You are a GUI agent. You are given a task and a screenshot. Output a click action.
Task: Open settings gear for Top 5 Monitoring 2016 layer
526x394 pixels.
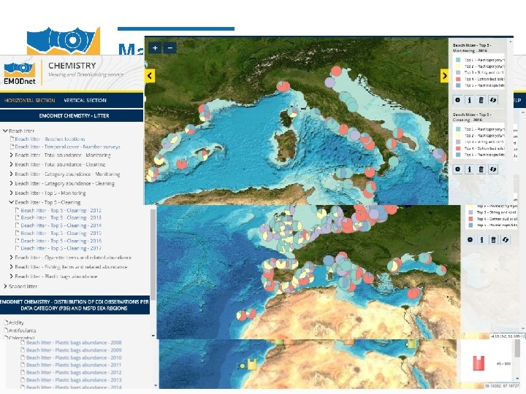457,100
